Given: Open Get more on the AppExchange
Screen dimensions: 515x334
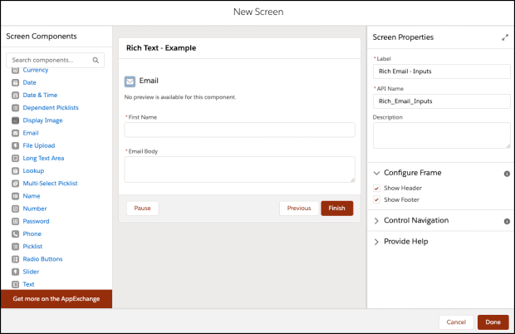Looking at the screenshot, I should pyautogui.click(x=56, y=298).
